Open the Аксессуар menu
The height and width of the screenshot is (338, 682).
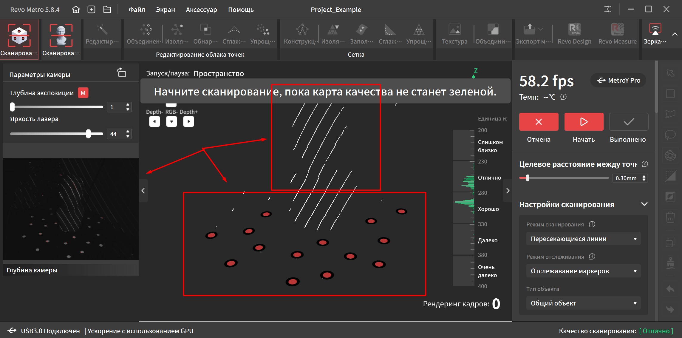[201, 10]
